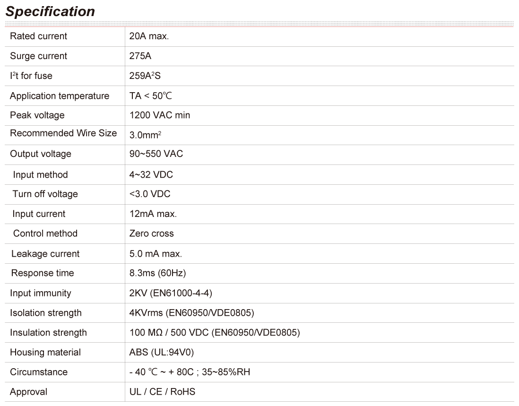Select the Isolation strength label

[x=45, y=313]
